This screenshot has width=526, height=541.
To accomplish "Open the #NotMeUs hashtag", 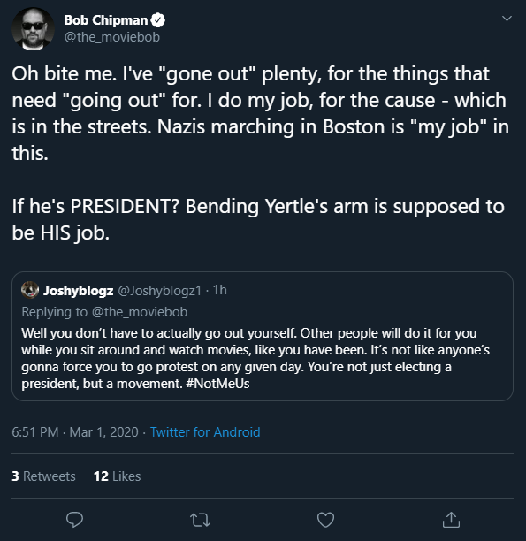I will click(x=217, y=384).
